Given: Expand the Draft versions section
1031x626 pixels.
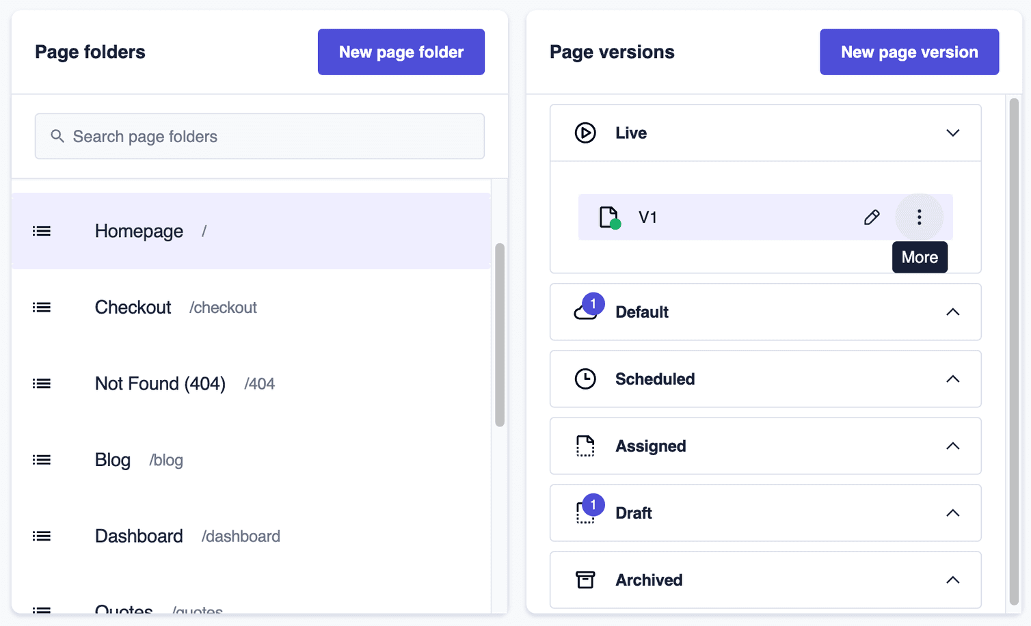Looking at the screenshot, I should pos(952,513).
